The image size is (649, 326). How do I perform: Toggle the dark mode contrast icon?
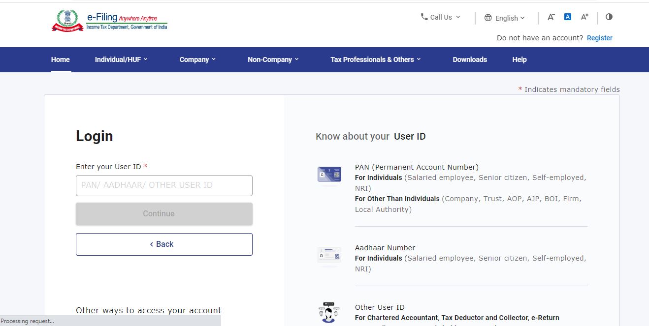click(609, 17)
